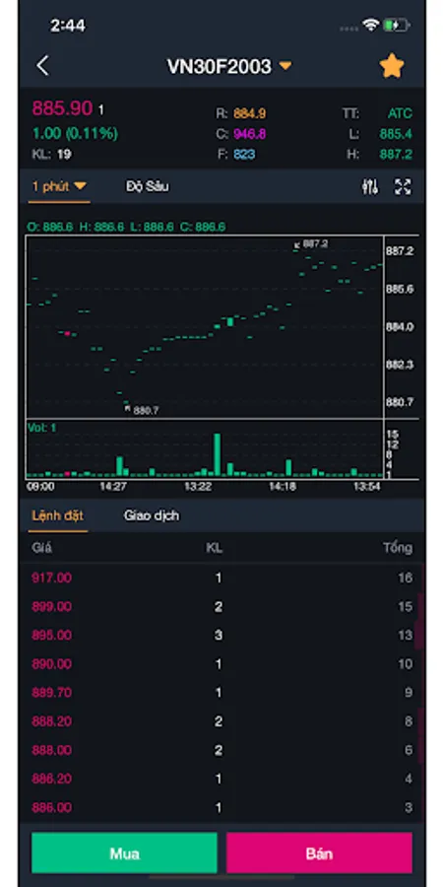The image size is (443, 887).
Task: Tap the Mua buy button
Action: (124, 853)
